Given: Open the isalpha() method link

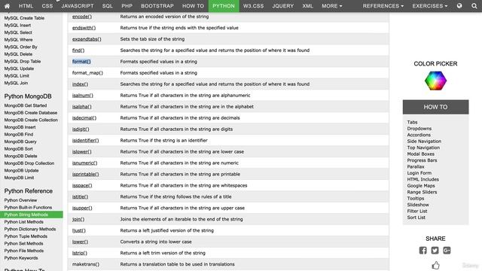Looking at the screenshot, I should 82,107.
